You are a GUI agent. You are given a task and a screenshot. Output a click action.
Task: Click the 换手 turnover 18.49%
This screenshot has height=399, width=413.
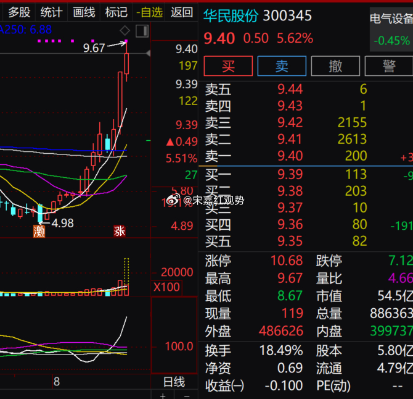point(281,350)
